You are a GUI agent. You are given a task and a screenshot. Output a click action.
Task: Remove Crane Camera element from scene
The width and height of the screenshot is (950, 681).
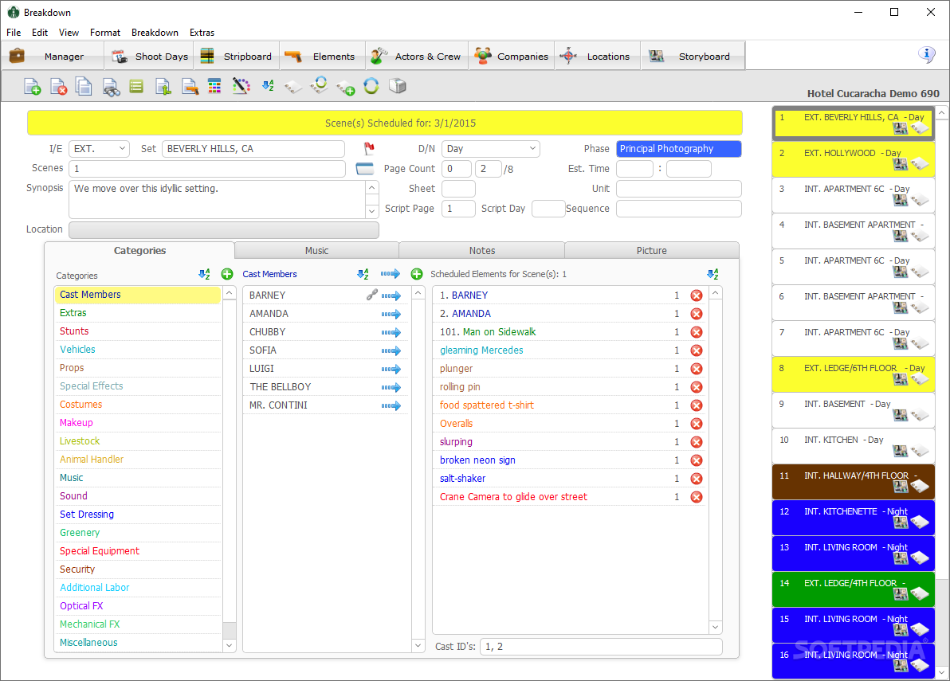pos(697,497)
